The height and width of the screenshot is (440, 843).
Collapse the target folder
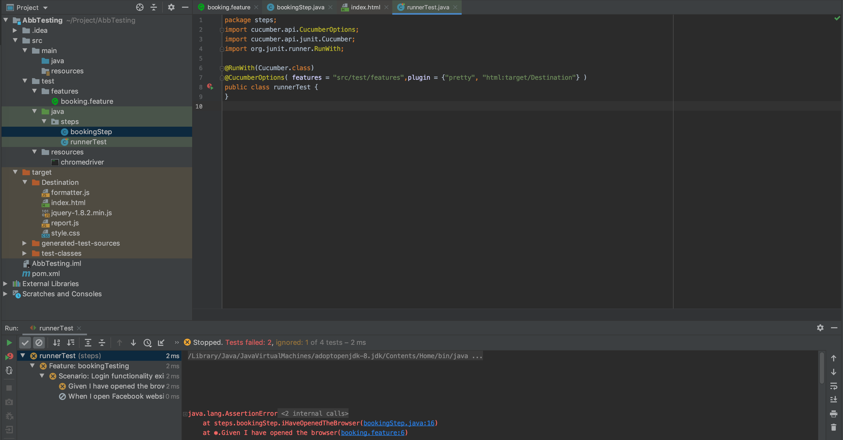(x=15, y=172)
